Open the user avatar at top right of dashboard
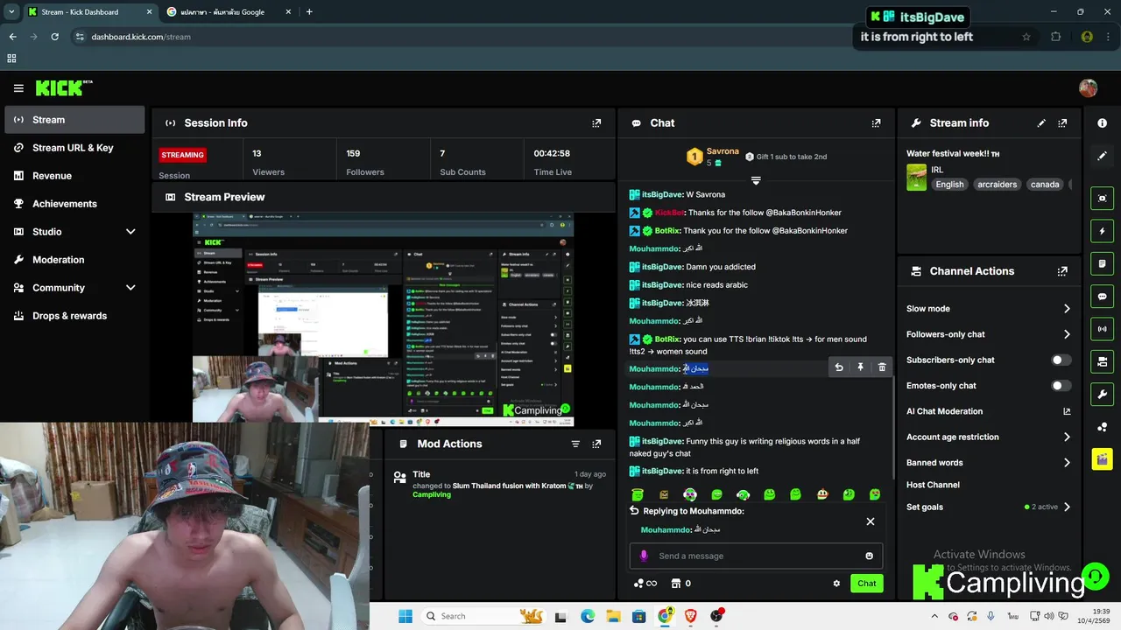The width and height of the screenshot is (1121, 630). (x=1088, y=88)
